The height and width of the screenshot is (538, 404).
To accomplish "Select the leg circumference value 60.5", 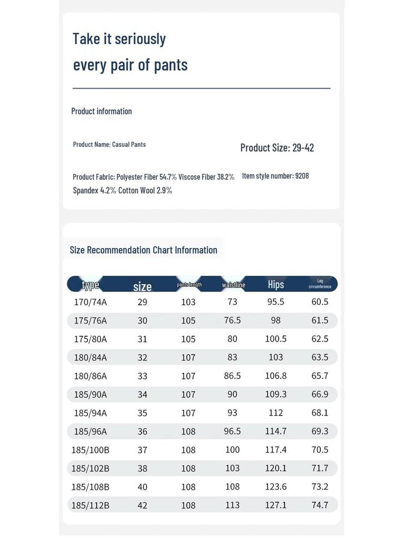I will tap(320, 302).
